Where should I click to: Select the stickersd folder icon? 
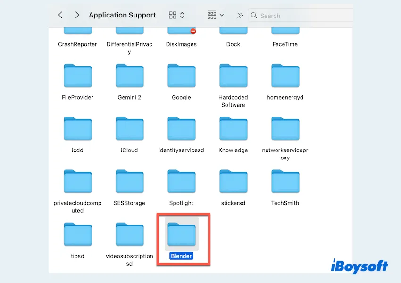234,182
